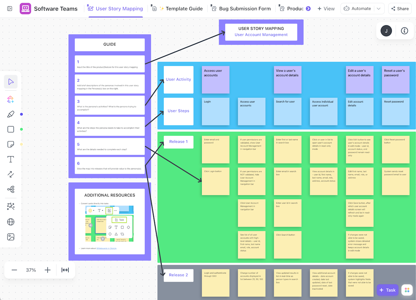Pick the Shape rectangle tool
The image size is (416, 300).
pyautogui.click(x=11, y=129)
